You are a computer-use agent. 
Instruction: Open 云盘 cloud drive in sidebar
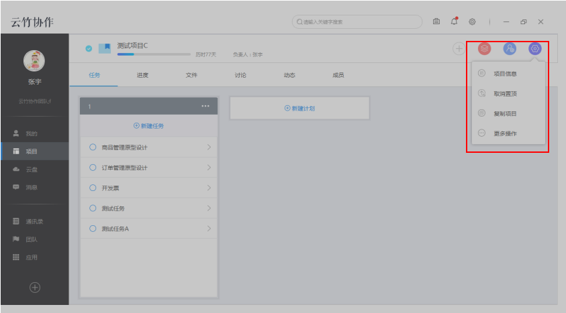(32, 170)
